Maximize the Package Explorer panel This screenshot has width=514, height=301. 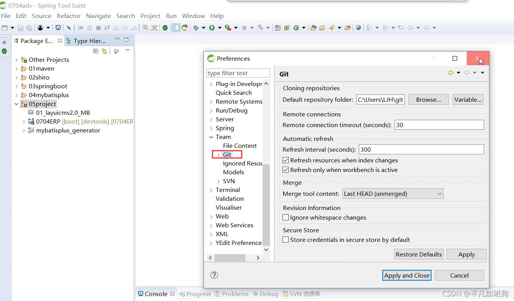(126, 40)
